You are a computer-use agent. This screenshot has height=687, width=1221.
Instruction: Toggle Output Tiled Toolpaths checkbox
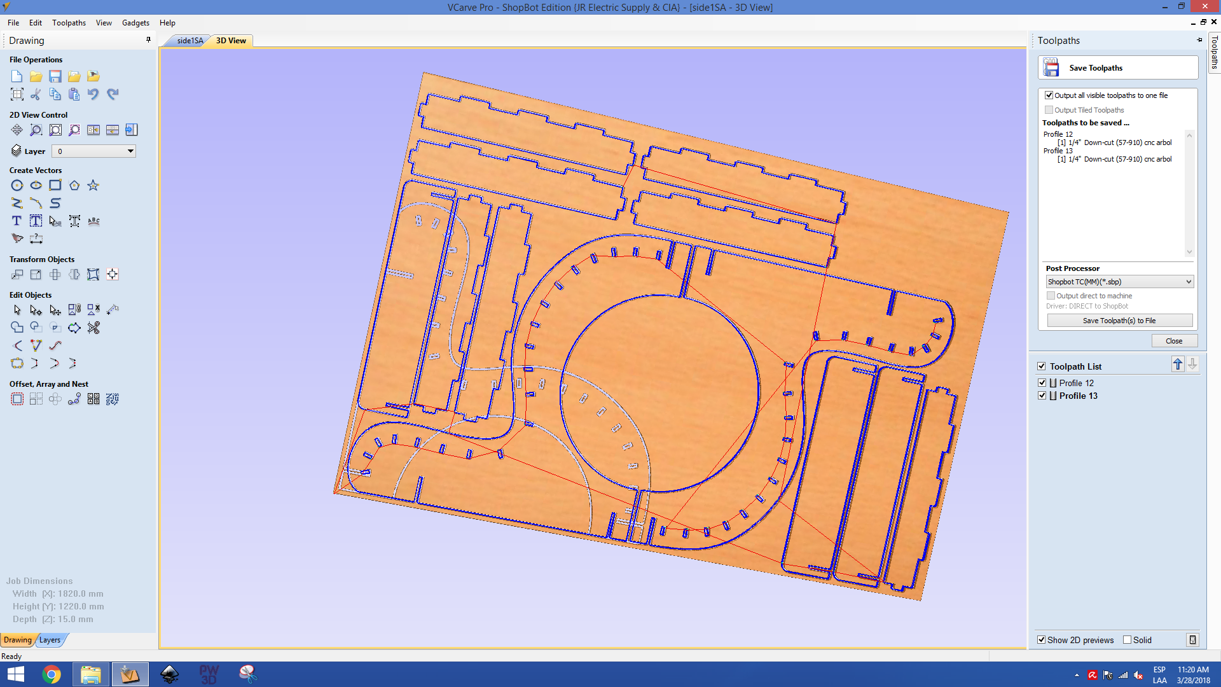(x=1049, y=110)
